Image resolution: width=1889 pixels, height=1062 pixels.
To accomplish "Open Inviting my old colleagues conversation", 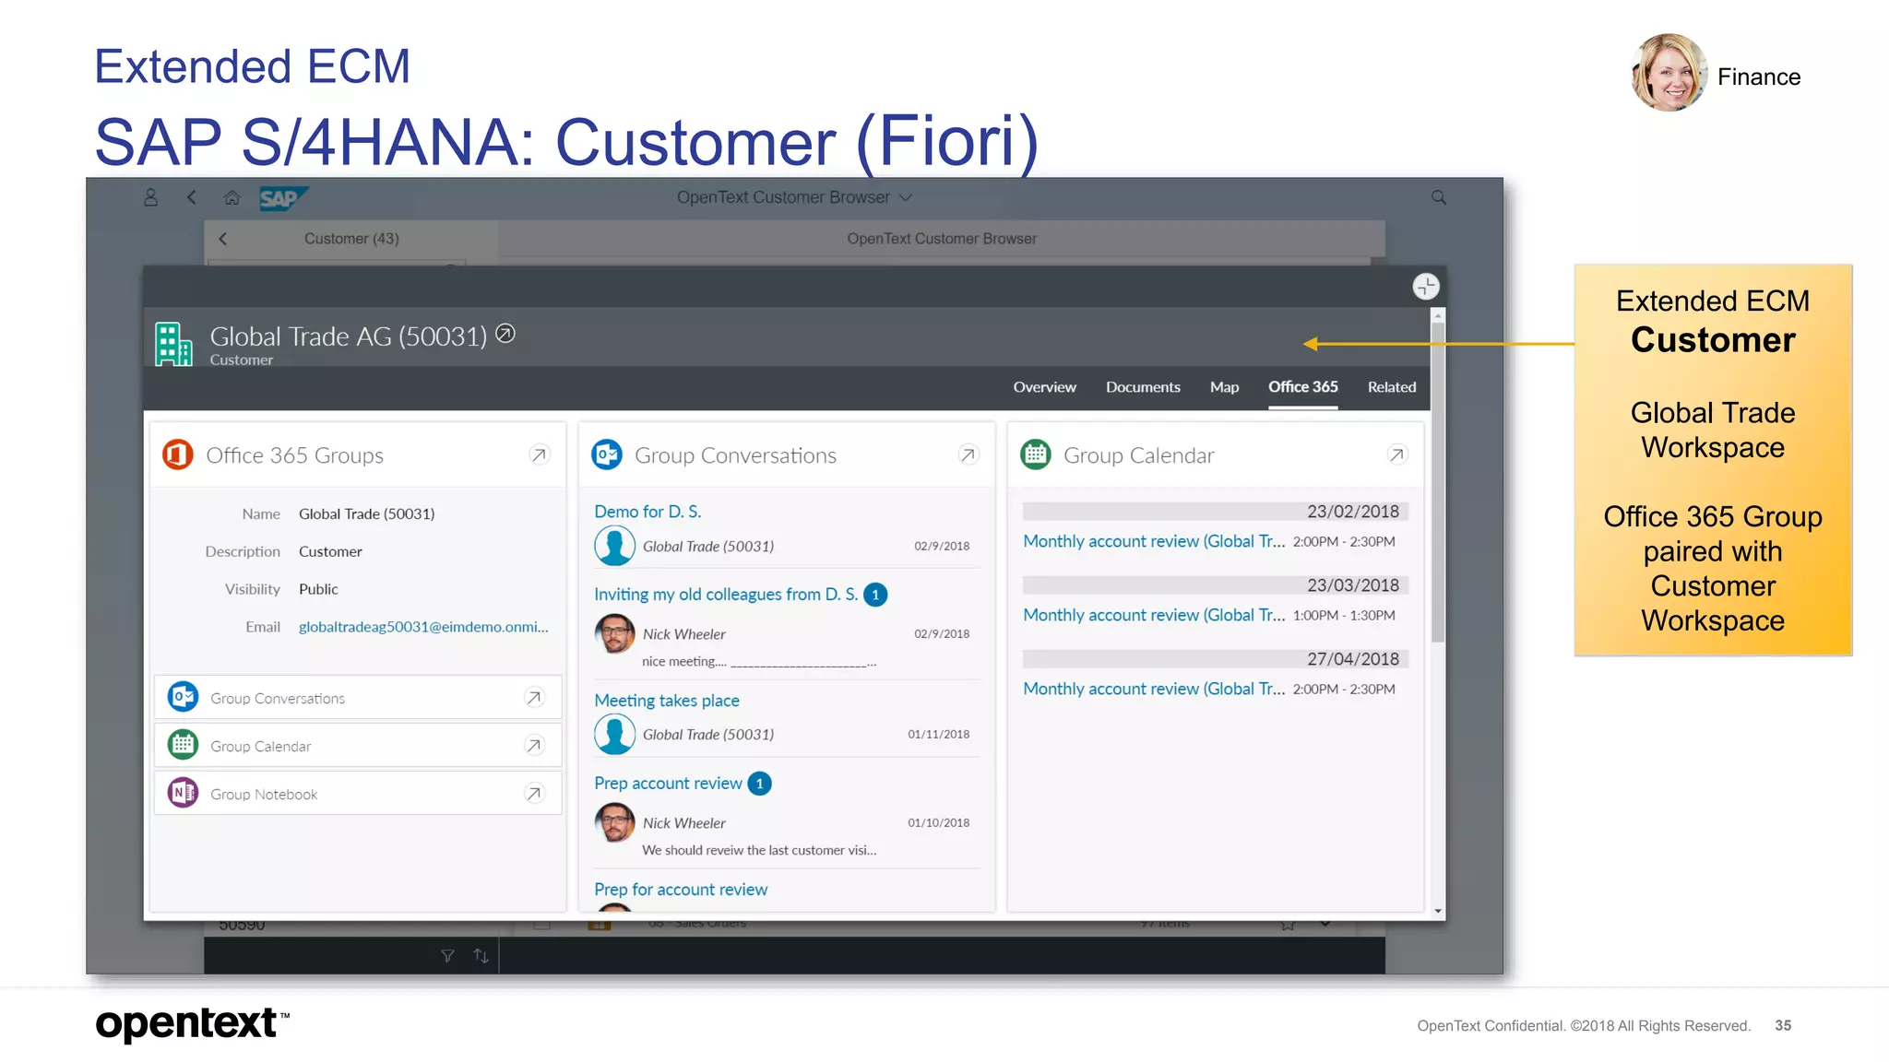I will [x=726, y=595].
